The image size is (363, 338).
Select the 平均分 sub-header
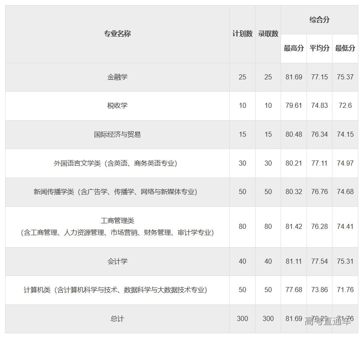[x=319, y=48]
